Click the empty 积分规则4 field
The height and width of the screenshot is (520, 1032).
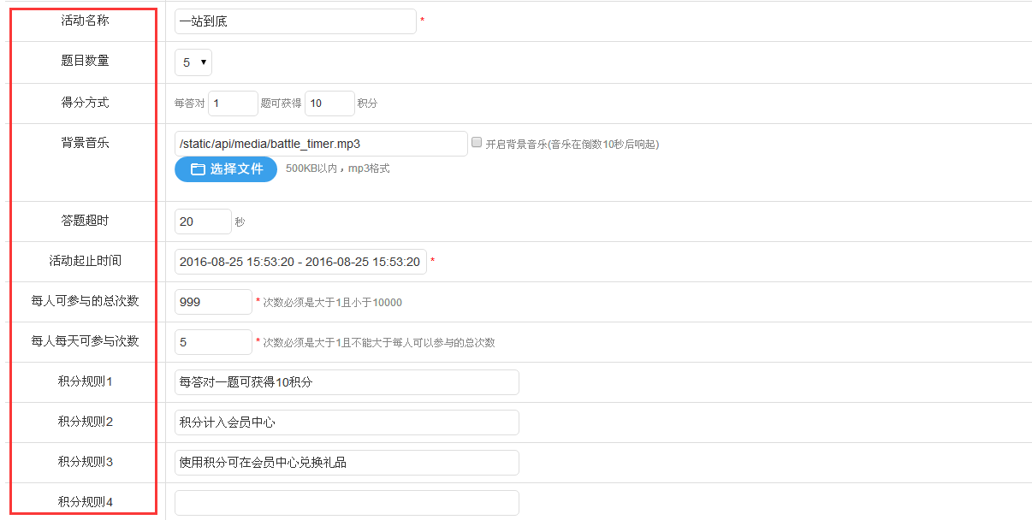[x=347, y=502]
